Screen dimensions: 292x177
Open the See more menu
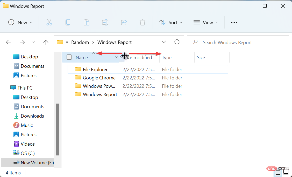coord(234,22)
